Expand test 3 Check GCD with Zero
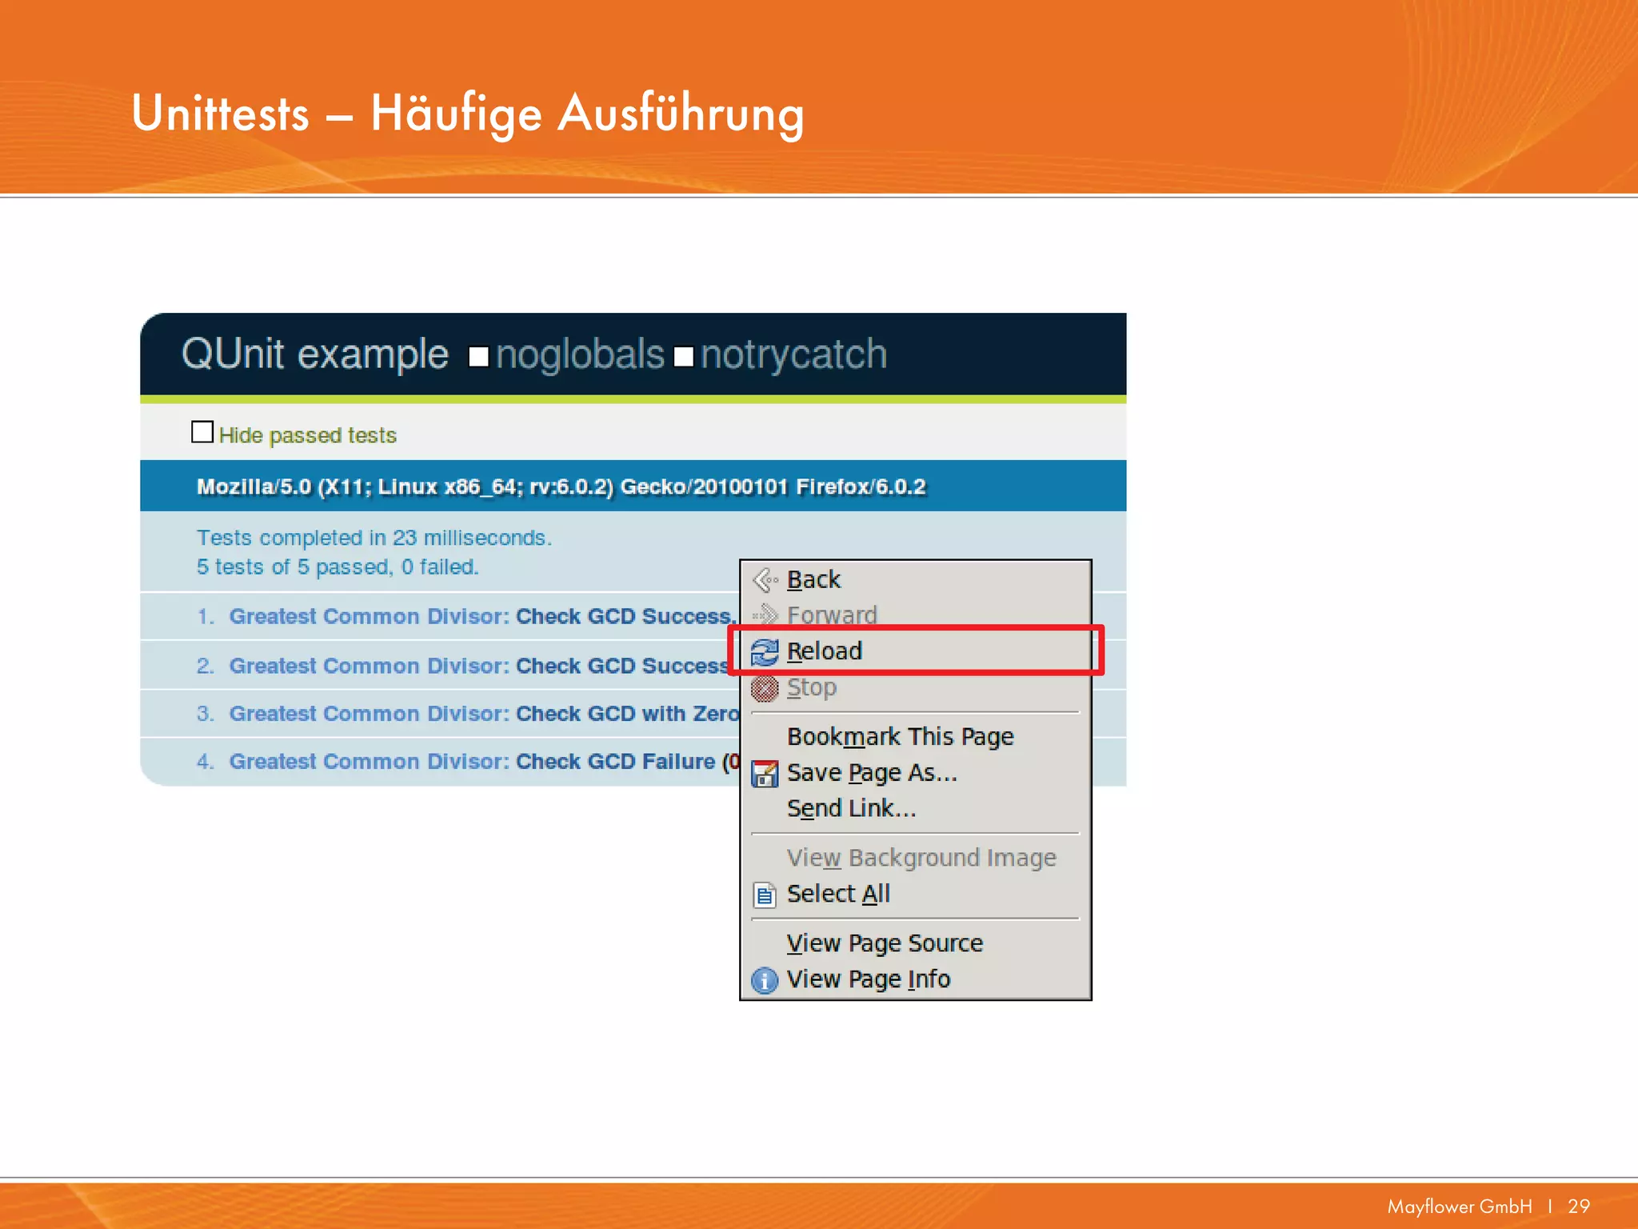 (467, 714)
